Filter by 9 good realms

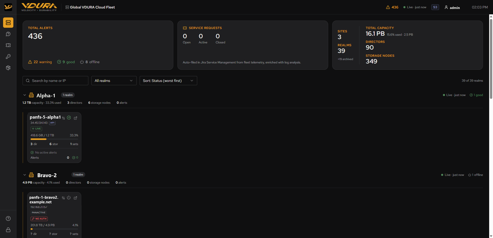pyautogui.click(x=66, y=62)
